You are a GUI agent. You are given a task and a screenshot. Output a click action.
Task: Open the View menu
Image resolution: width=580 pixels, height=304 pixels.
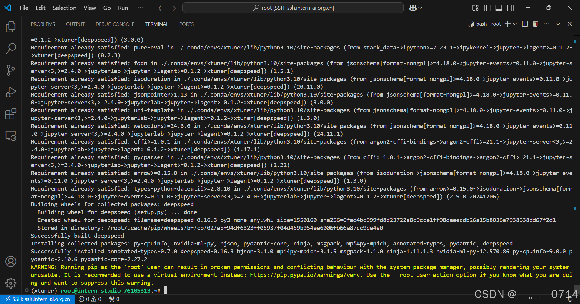pos(90,8)
